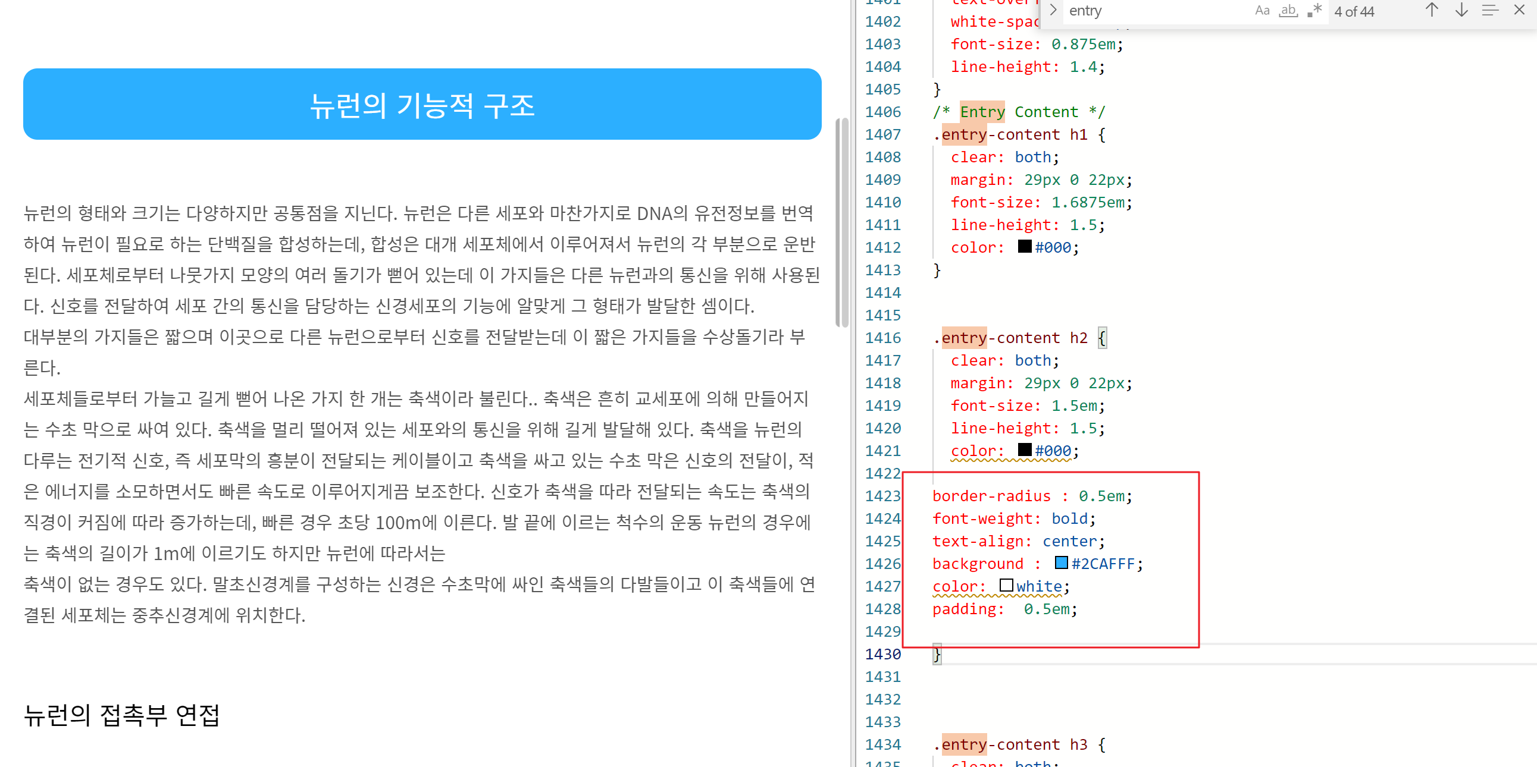
Task: Toggle Match Case in find widget
Action: (1261, 11)
